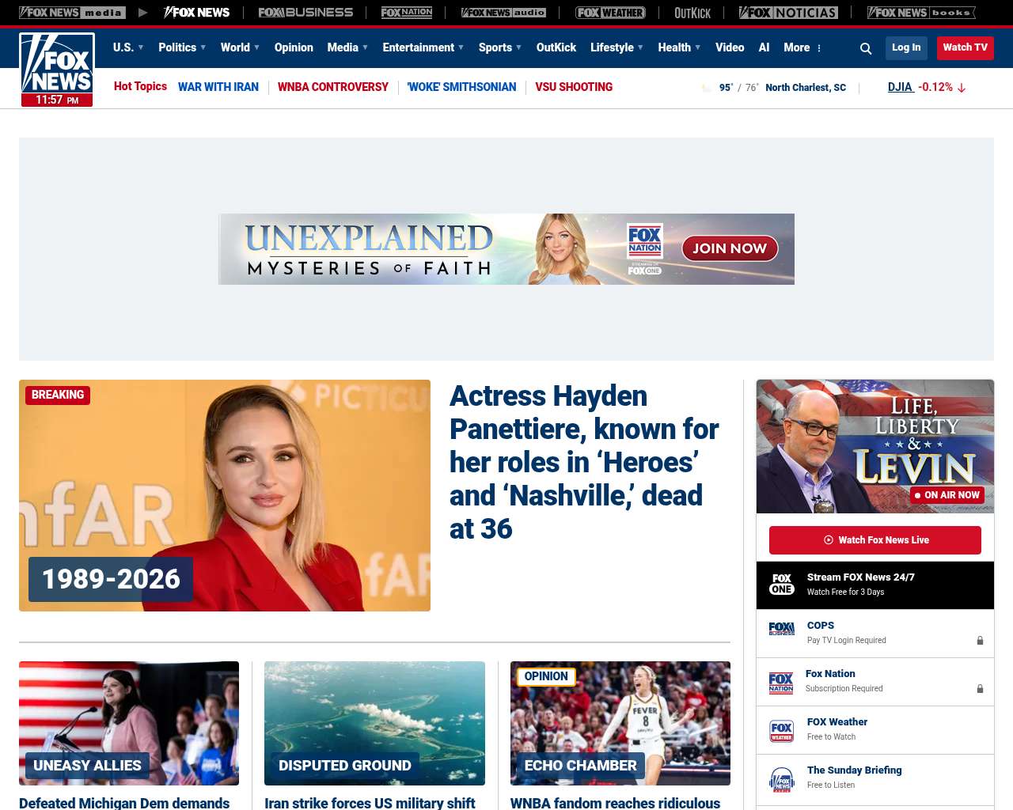1013x810 pixels.
Task: Click the Watch TV button
Action: tap(966, 47)
